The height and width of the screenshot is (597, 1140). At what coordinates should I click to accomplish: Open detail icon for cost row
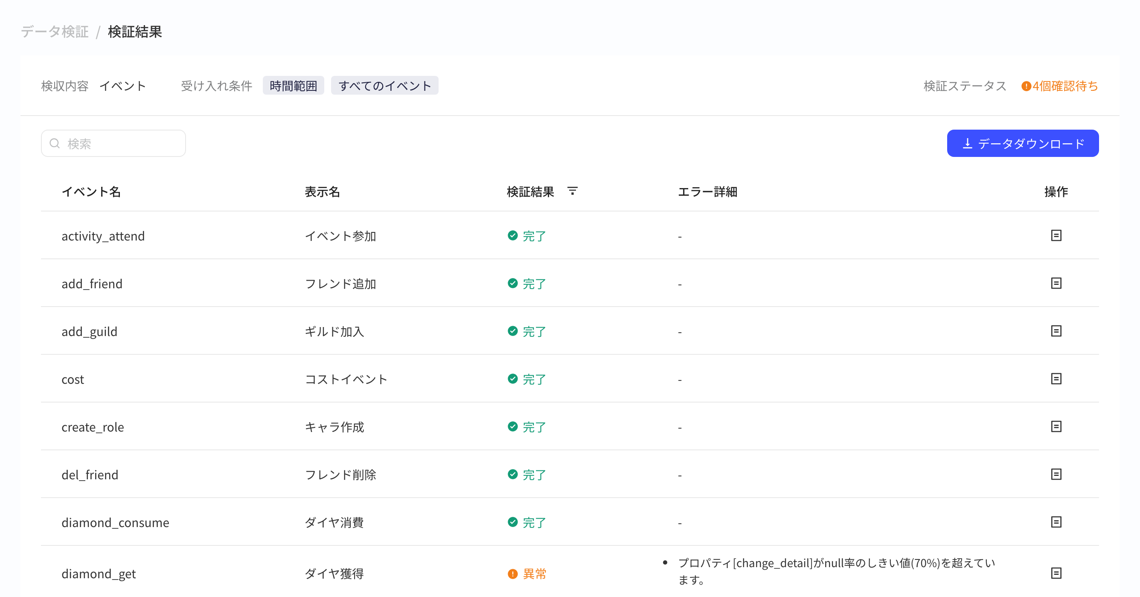tap(1056, 379)
